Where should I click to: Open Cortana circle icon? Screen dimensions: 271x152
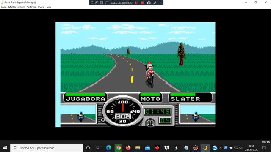(x=88, y=148)
